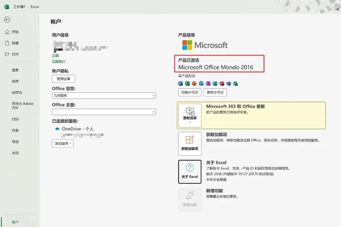Image resolution: width=341 pixels, height=227 pixels.
Task: Click the 半年企业频道 text
Action: 216,180
